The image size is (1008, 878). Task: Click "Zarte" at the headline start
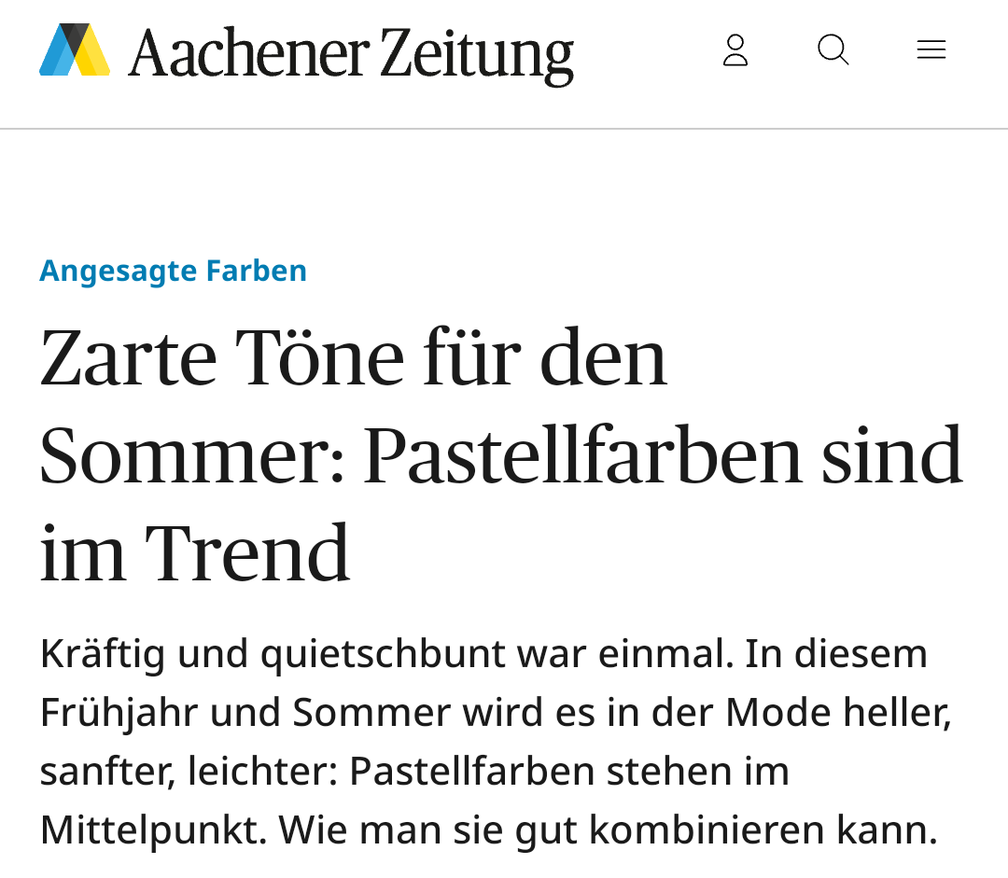(128, 358)
